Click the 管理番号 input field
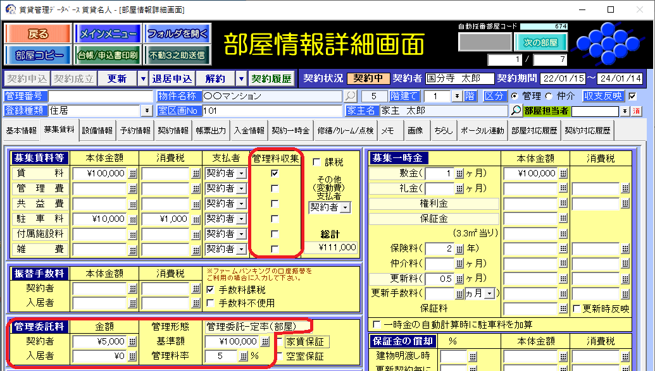The width and height of the screenshot is (655, 371). (x=101, y=96)
